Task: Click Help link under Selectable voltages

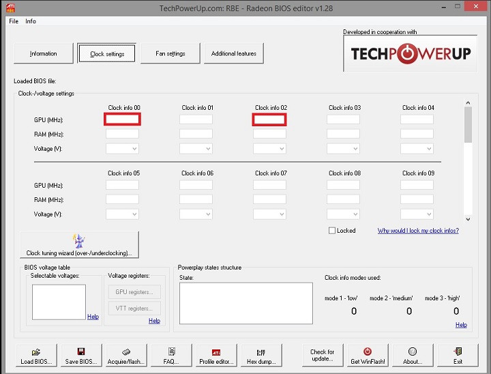Action: pos(93,316)
